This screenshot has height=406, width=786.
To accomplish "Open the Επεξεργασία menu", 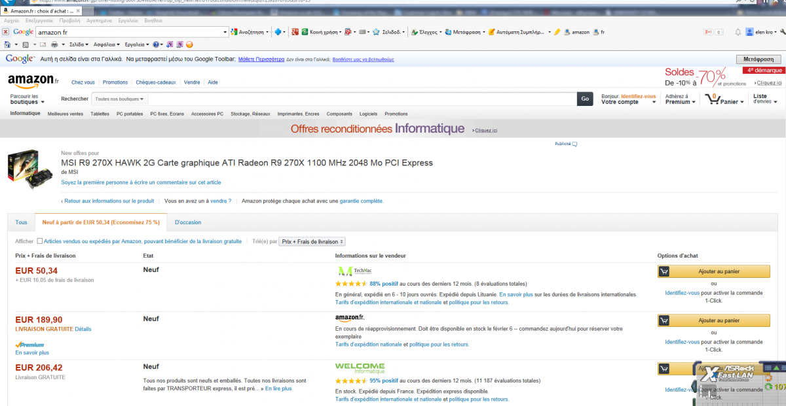I will pyautogui.click(x=39, y=21).
